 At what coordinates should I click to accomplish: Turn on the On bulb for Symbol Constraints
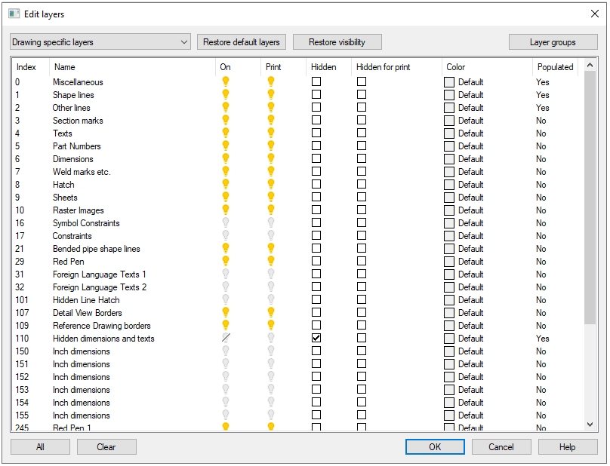tap(226, 222)
